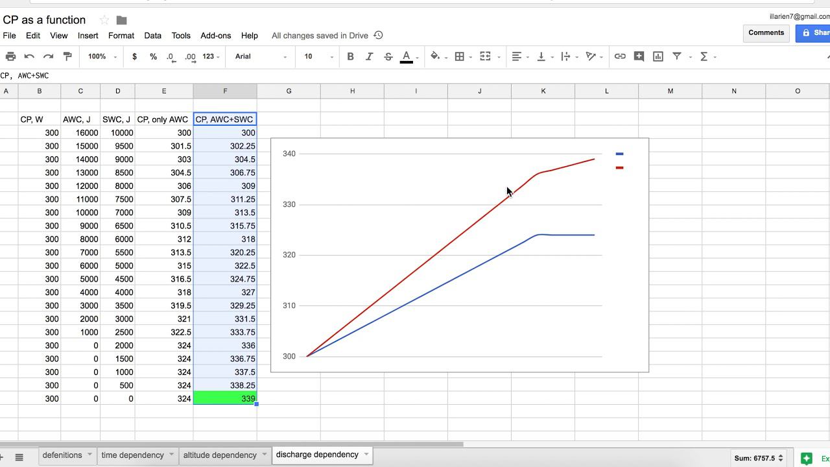Open the borders menu
Screen dimensions: 830x467
click(x=460, y=57)
